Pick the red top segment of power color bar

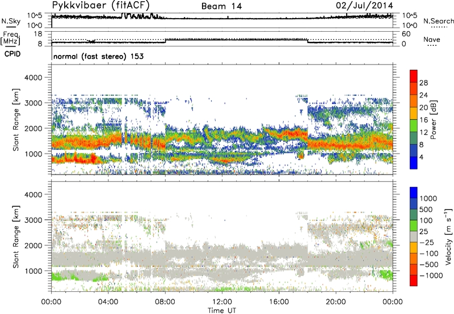414,76
